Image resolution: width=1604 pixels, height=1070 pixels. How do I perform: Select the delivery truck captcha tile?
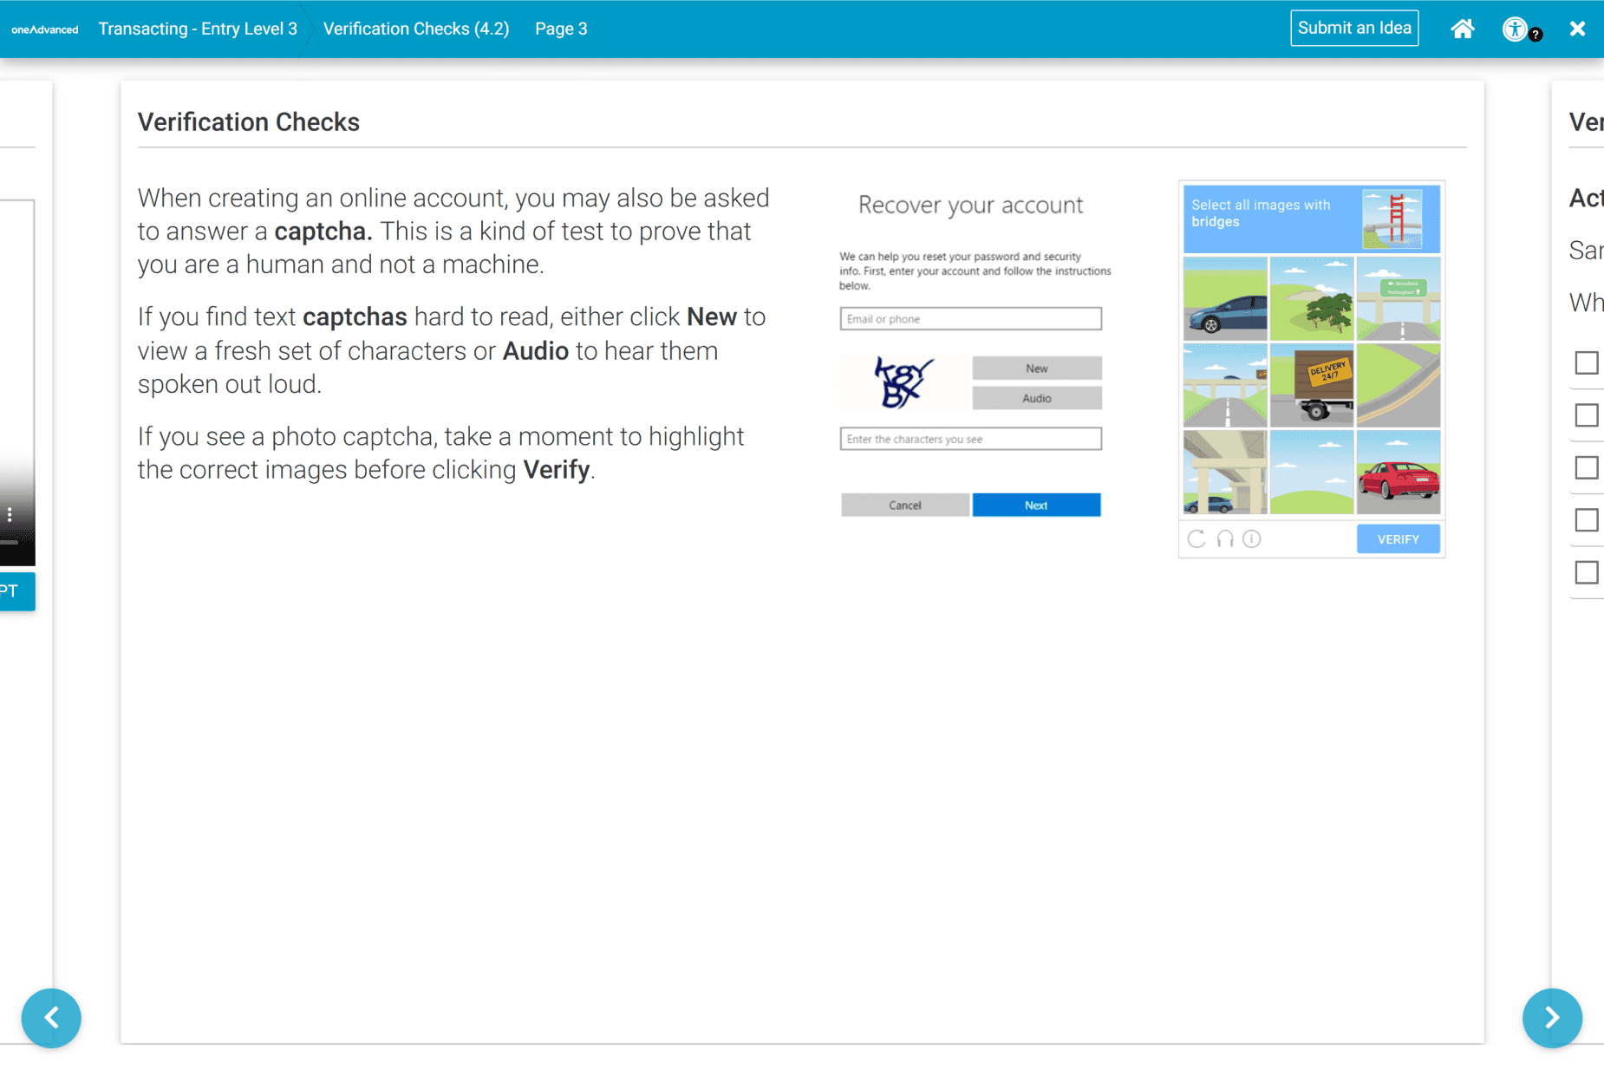[1311, 385]
